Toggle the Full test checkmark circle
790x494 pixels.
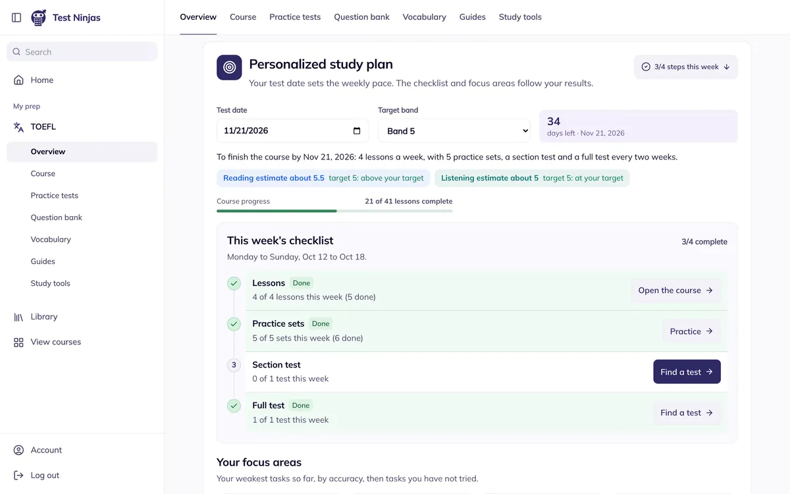pos(234,406)
